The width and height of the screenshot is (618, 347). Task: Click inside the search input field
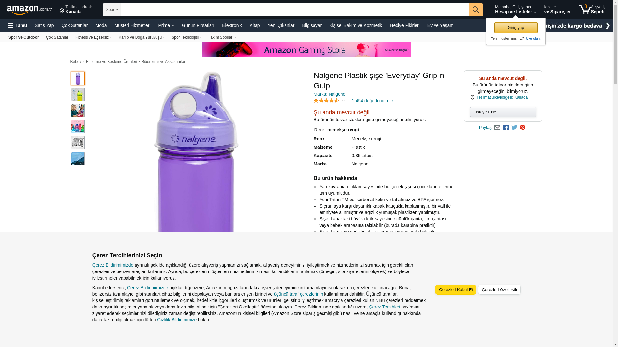coord(295,10)
